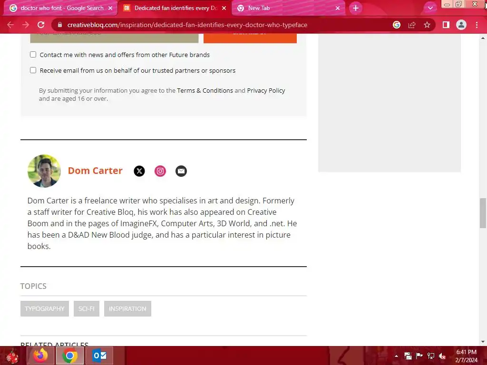The width and height of the screenshot is (487, 365).
Task: Click the scrollbar up arrow
Action: click(483, 38)
